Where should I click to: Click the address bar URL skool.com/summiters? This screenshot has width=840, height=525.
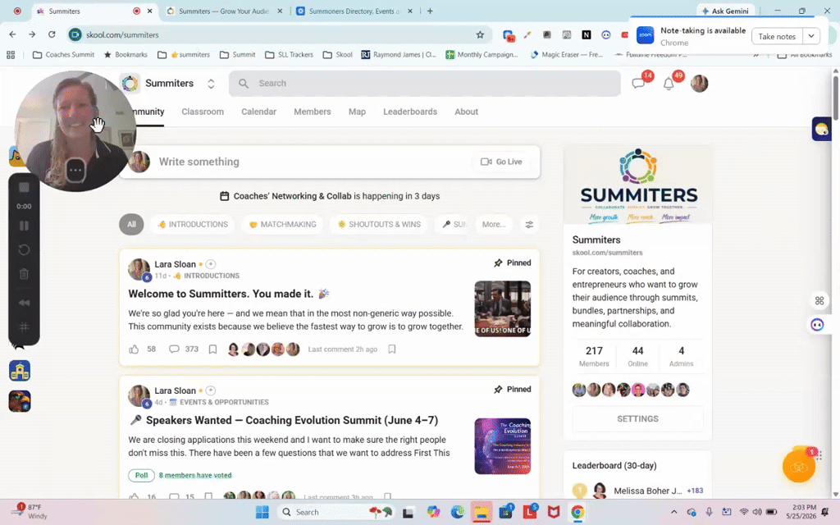(x=122, y=34)
